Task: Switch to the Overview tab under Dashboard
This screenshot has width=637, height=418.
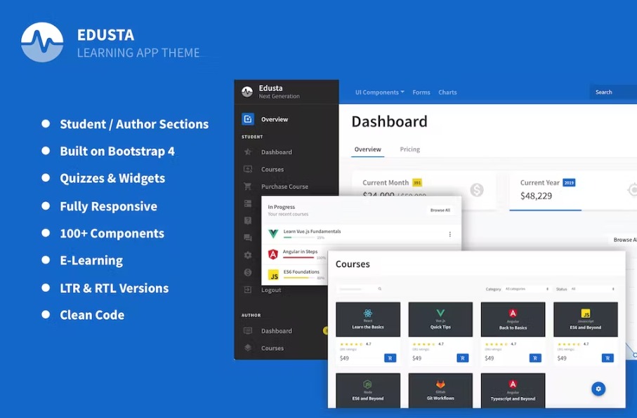Action: (367, 149)
